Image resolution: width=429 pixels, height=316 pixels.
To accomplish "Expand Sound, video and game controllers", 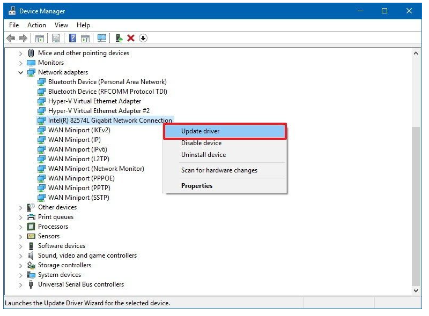I will pyautogui.click(x=21, y=256).
